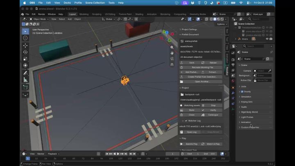295x166 pixels.
Task: Click the eyedropper next to Camera field
Action: click(x=270, y=71)
